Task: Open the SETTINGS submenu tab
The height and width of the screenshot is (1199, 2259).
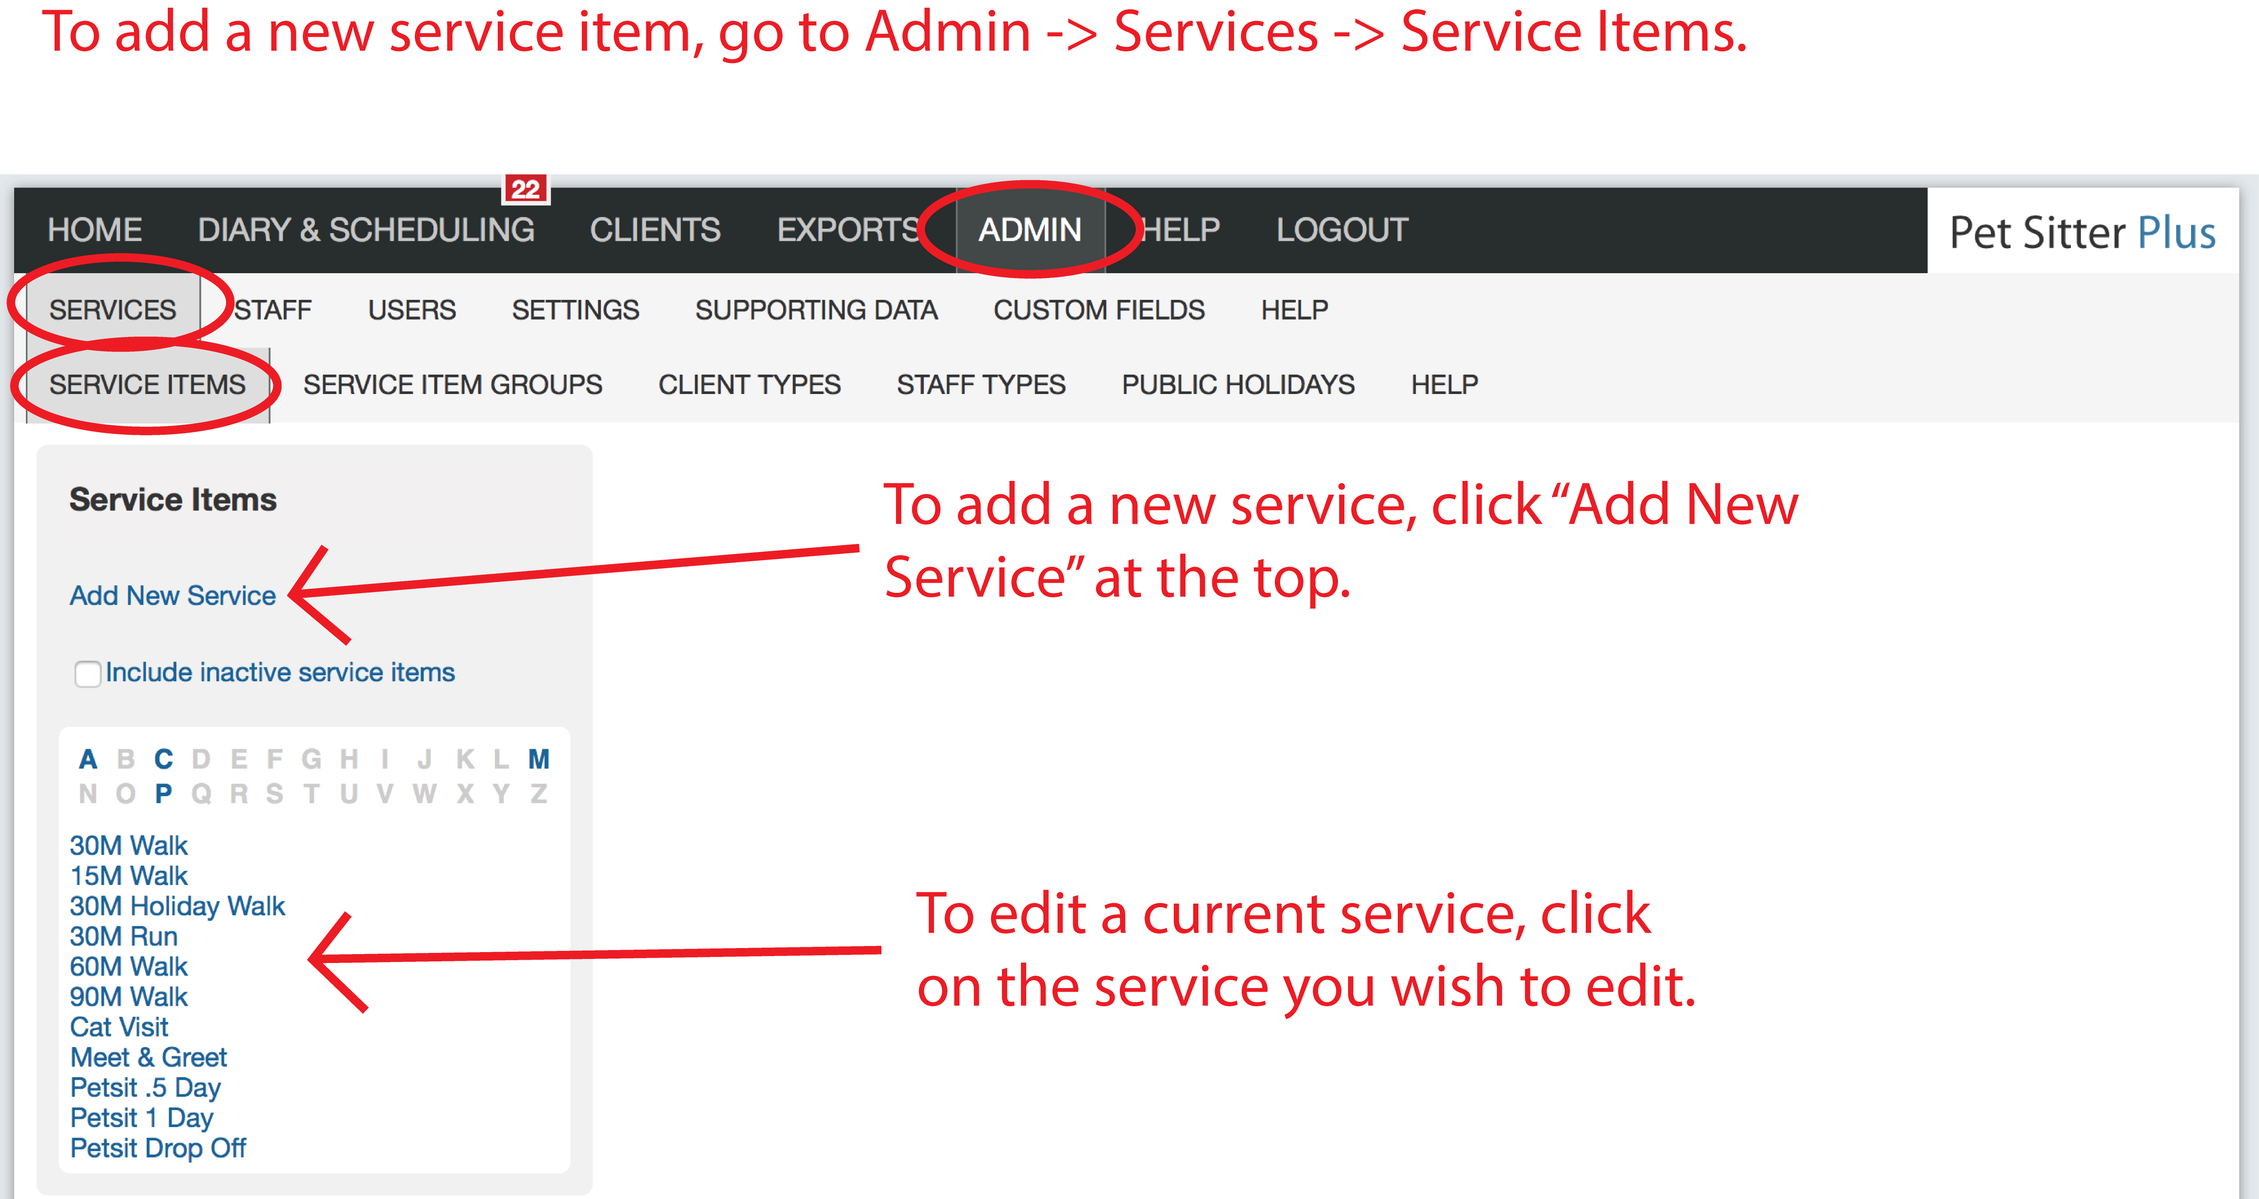Action: coord(575,310)
